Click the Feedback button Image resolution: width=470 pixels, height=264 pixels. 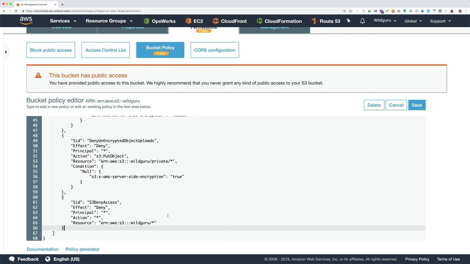[x=24, y=259]
